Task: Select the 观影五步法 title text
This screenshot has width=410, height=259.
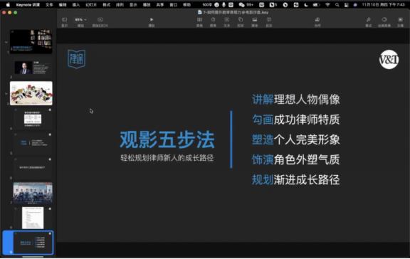Action: 167,140
